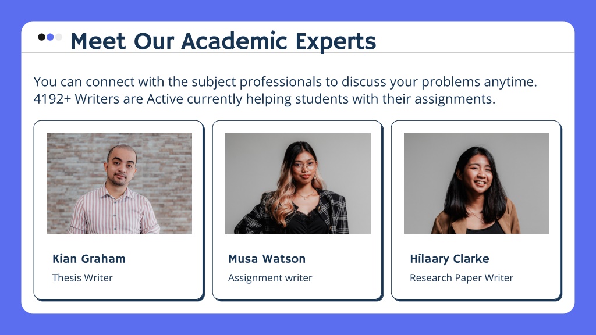Image resolution: width=596 pixels, height=335 pixels.
Task: Select the Hilaary Clarke expert card
Action: tap(476, 211)
